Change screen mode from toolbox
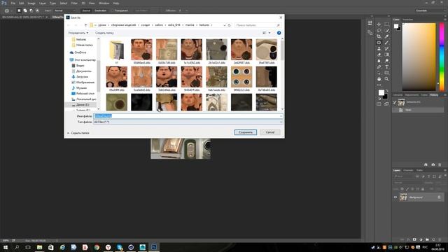The image size is (448, 252). coord(386,104)
